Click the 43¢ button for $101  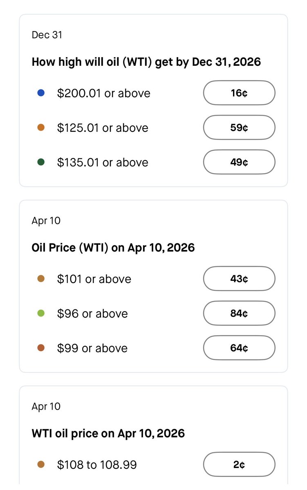[239, 279]
